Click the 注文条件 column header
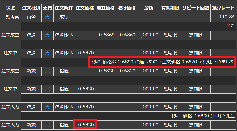This screenshot has width=237, height=131. (64, 8)
